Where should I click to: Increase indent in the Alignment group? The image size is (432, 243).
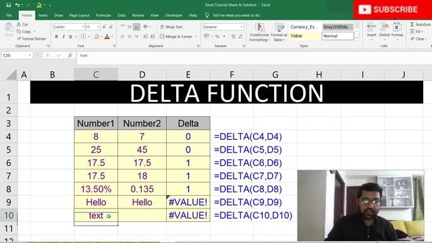point(153,36)
